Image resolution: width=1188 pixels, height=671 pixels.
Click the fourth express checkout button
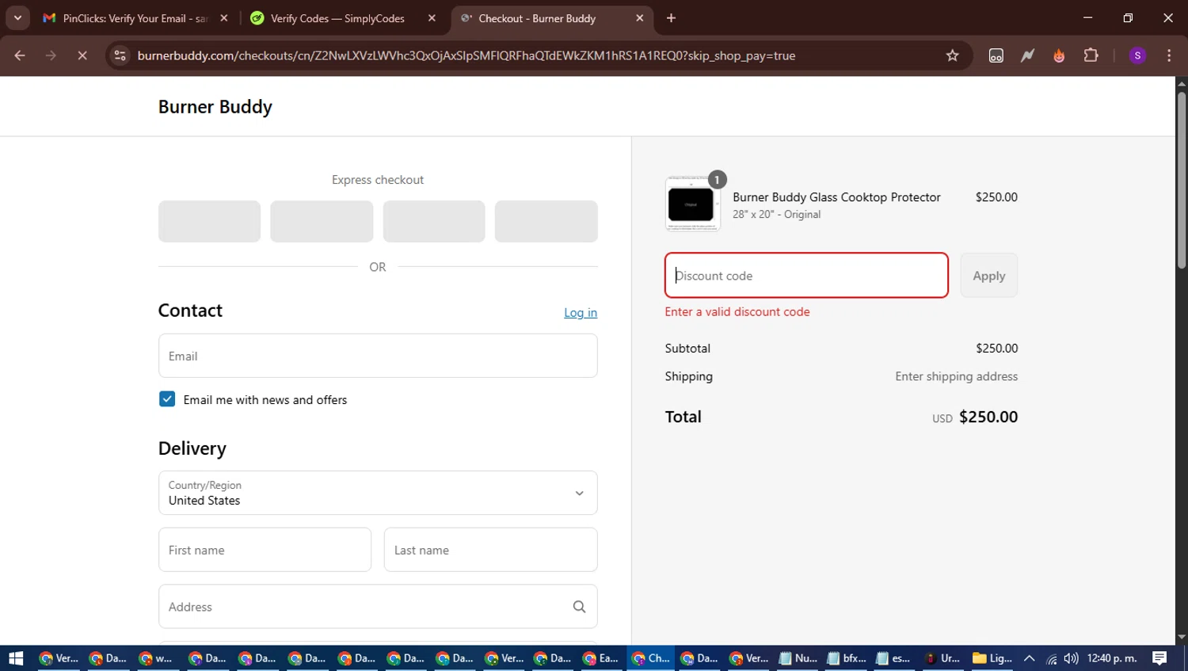(x=546, y=221)
